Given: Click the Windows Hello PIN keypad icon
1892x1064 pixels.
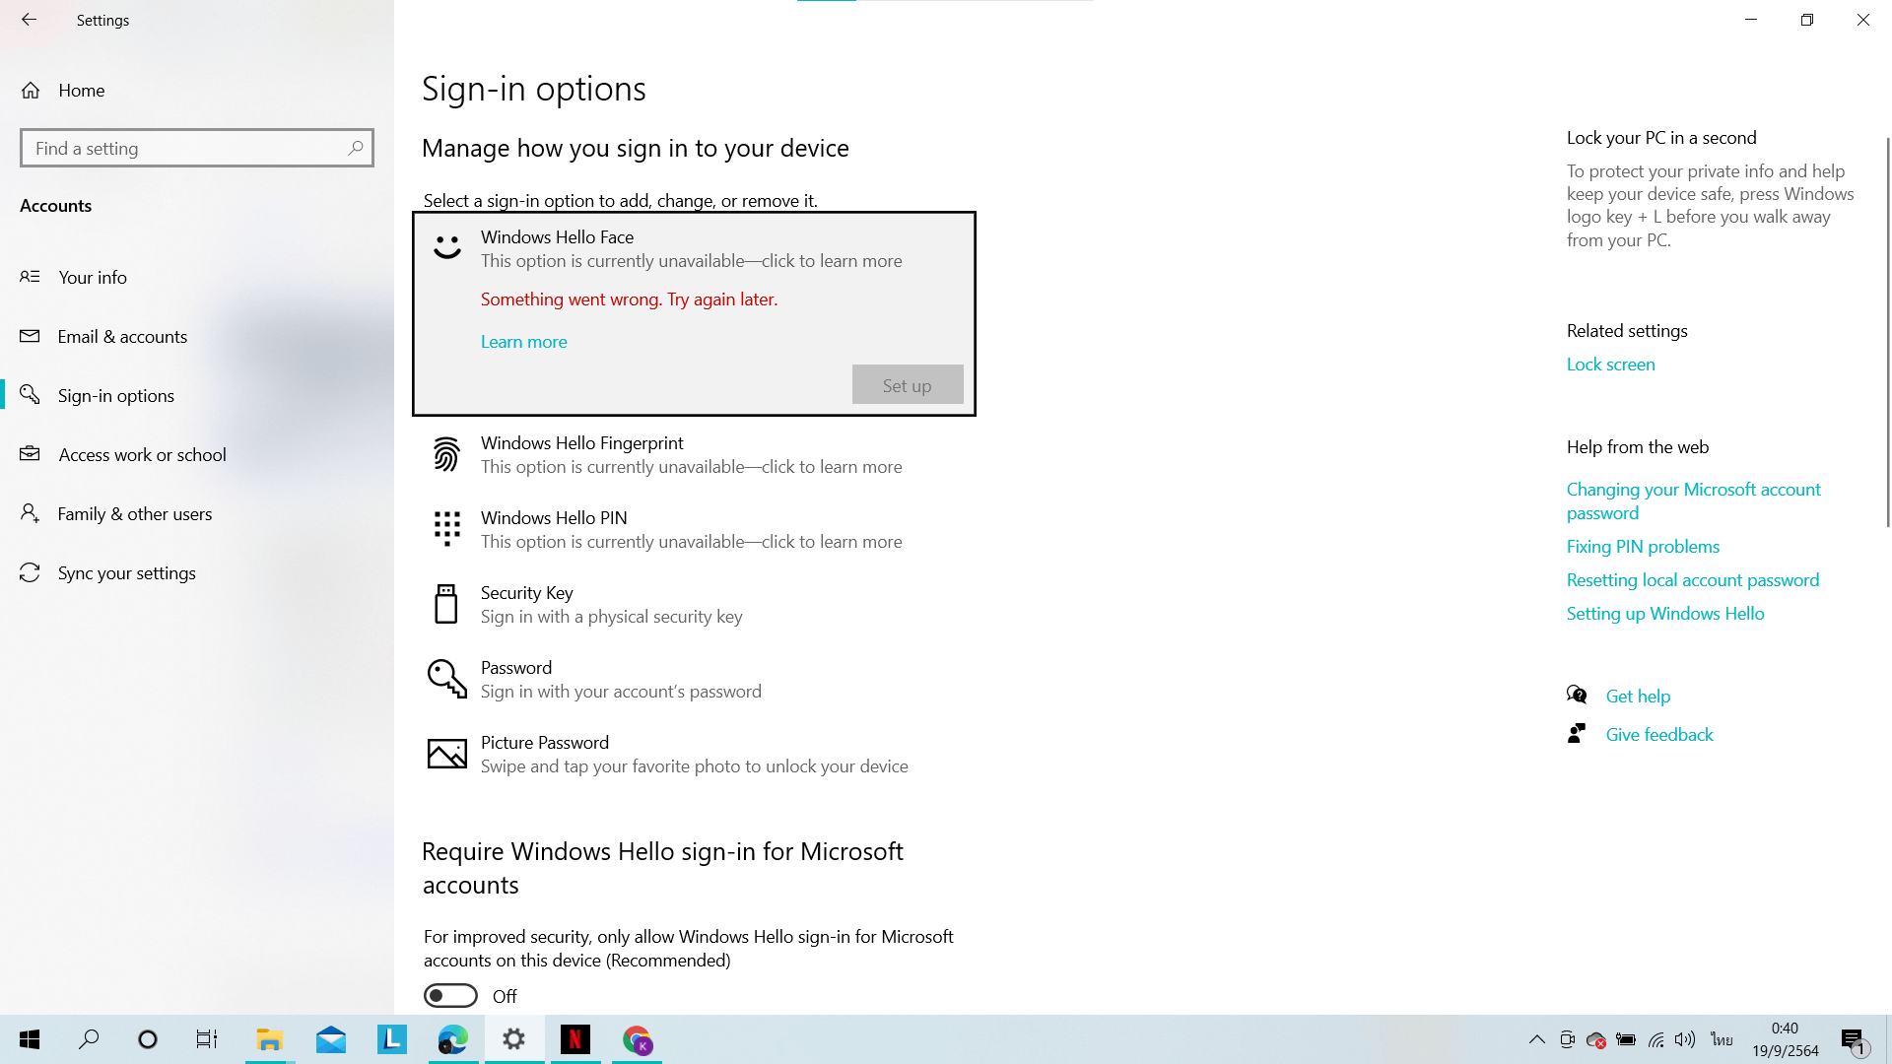Looking at the screenshot, I should tap(446, 529).
